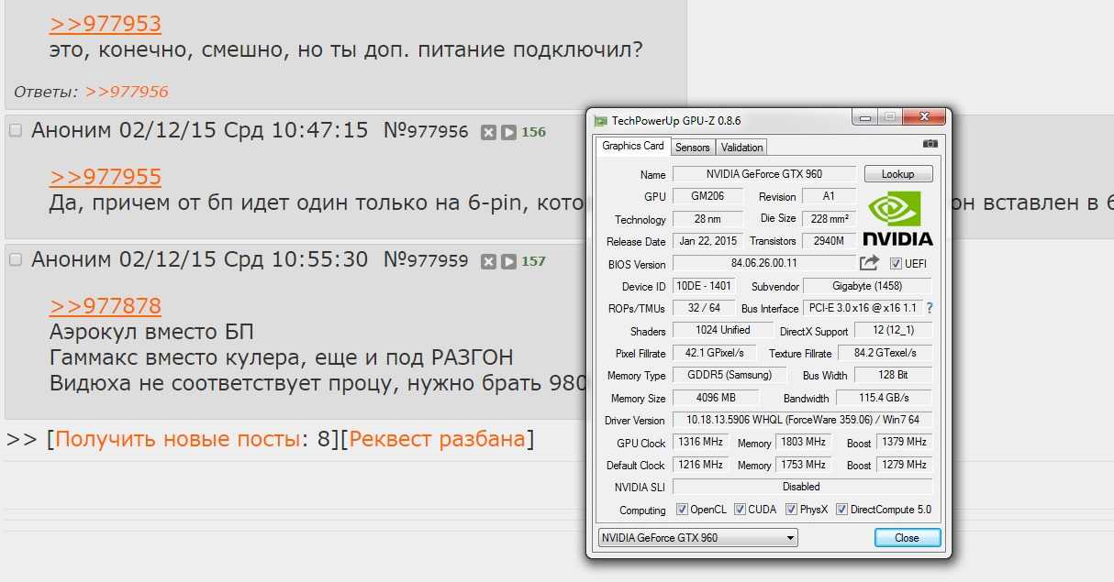Click the Device ID value 10DE - 1401
This screenshot has height=582, width=1114.
pyautogui.click(x=704, y=286)
